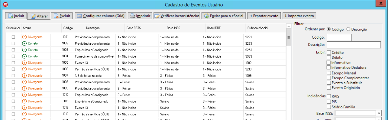Enable Escopo Mensal checkbox

pyautogui.click(x=329, y=73)
